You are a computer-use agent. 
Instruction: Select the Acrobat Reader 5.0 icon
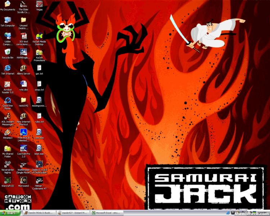7,84
